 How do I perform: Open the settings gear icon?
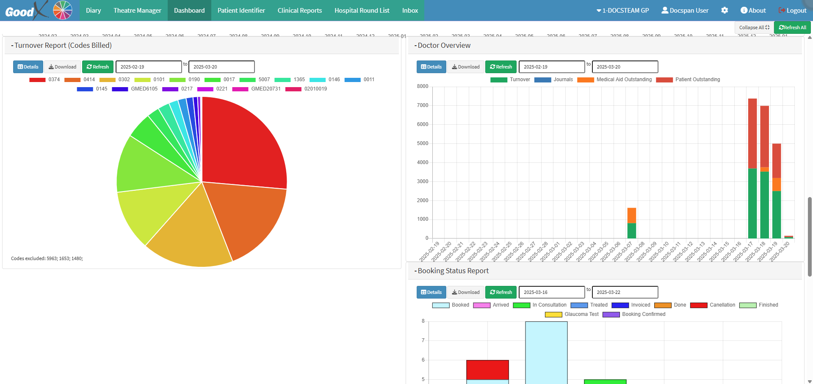(725, 10)
